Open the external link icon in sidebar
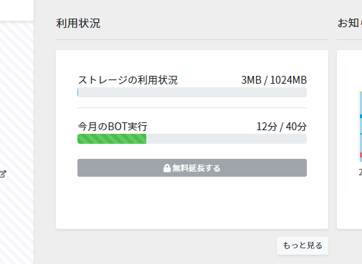The width and height of the screenshot is (362, 264). [3, 174]
